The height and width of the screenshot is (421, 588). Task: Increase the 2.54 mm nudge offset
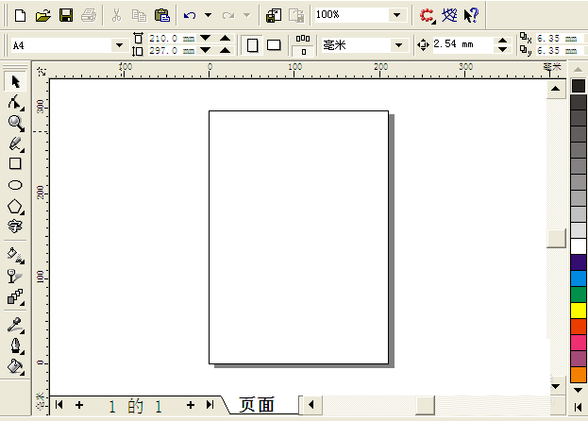502,40
